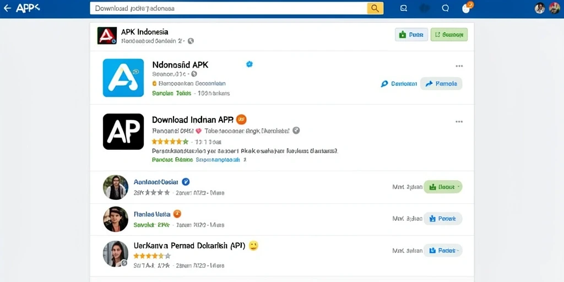
Task: Click the share button in Ndonosiid APK row
Action: pyautogui.click(x=441, y=84)
